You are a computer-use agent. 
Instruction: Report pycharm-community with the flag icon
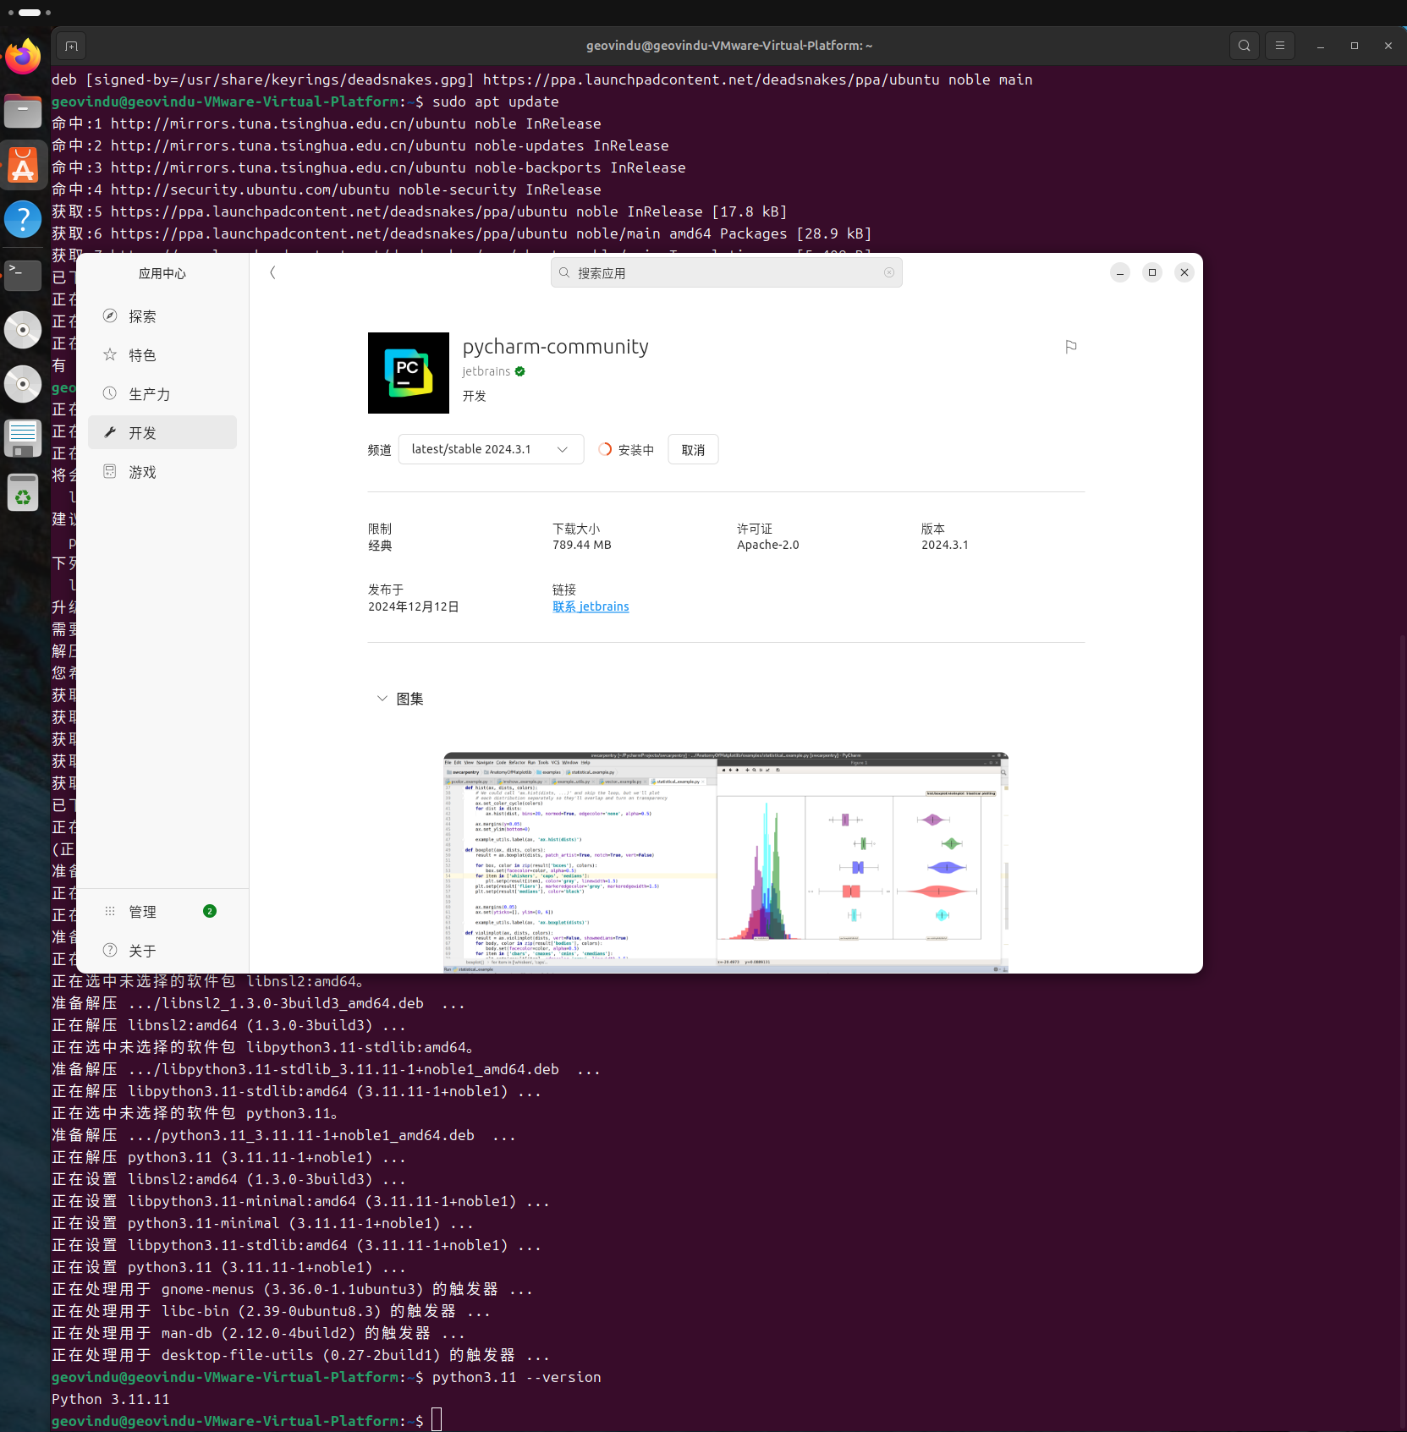[x=1071, y=347]
